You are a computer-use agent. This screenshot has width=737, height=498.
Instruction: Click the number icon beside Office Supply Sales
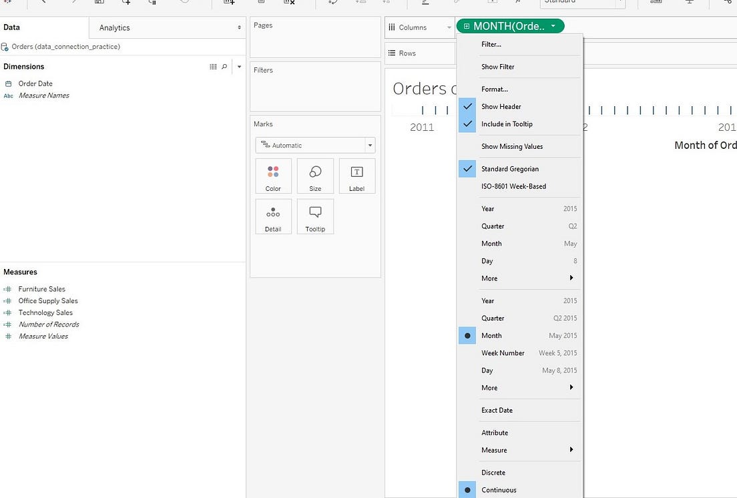7,300
